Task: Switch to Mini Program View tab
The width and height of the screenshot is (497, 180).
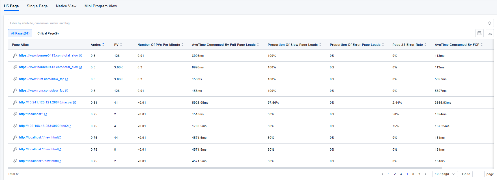Action: coord(100,6)
